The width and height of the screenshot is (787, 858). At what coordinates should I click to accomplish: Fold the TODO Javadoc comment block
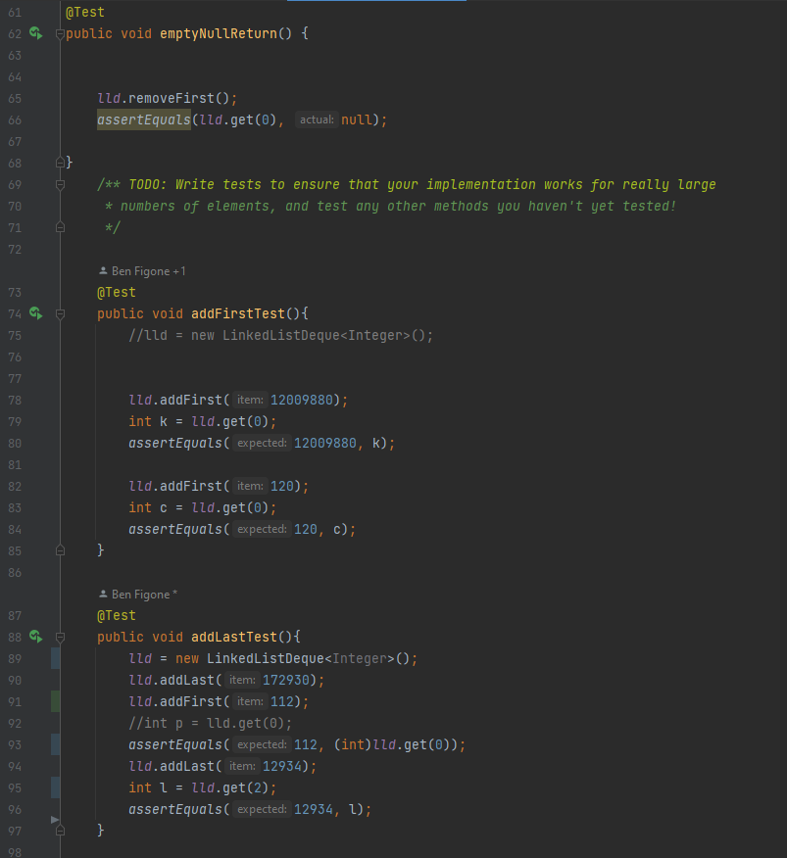point(60,184)
